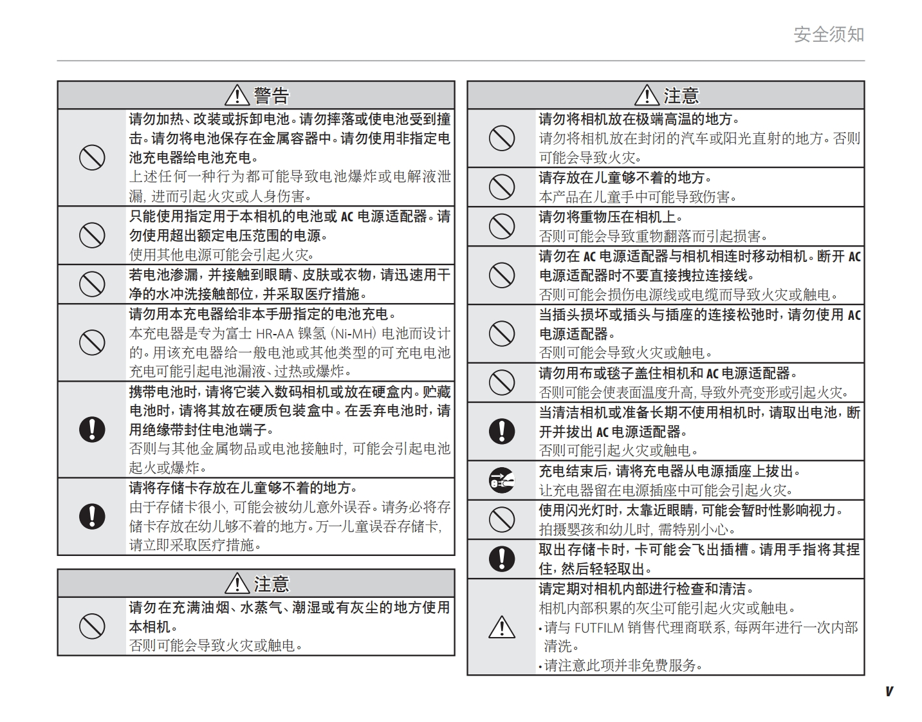Click exclamation icon beside 当清洁相机 caution

coord(502,431)
